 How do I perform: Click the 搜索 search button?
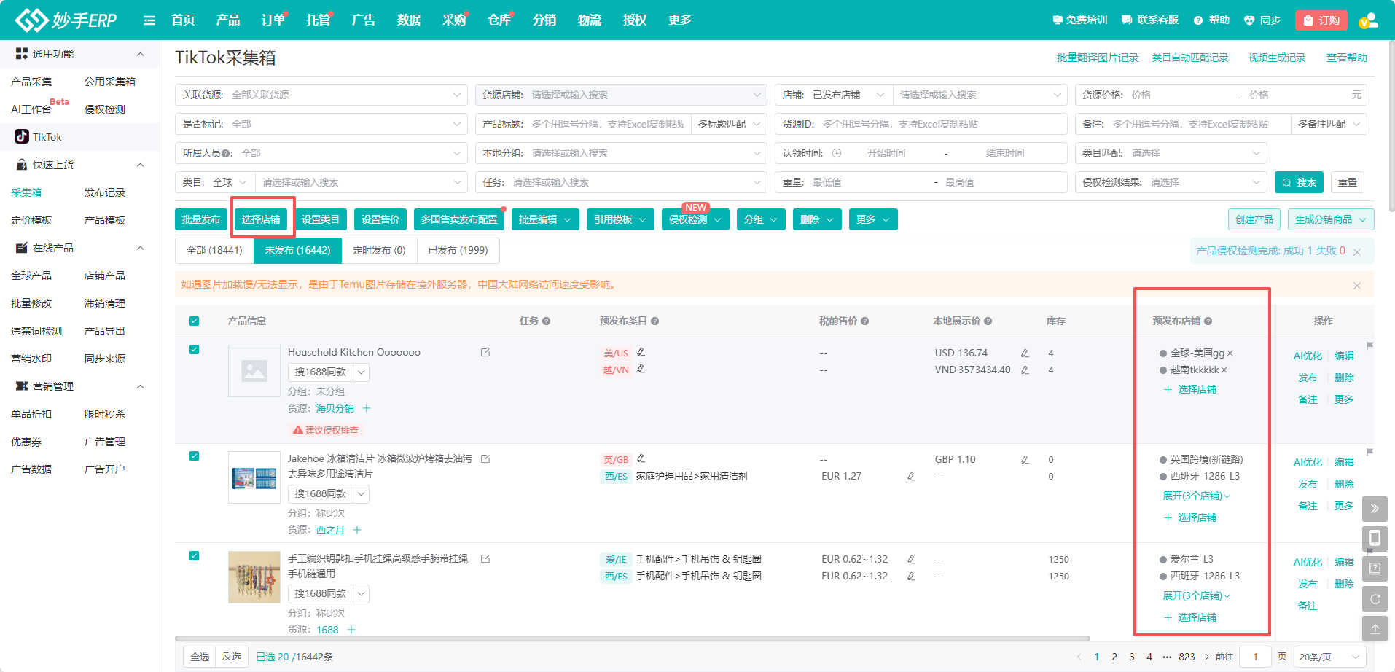coord(1299,182)
